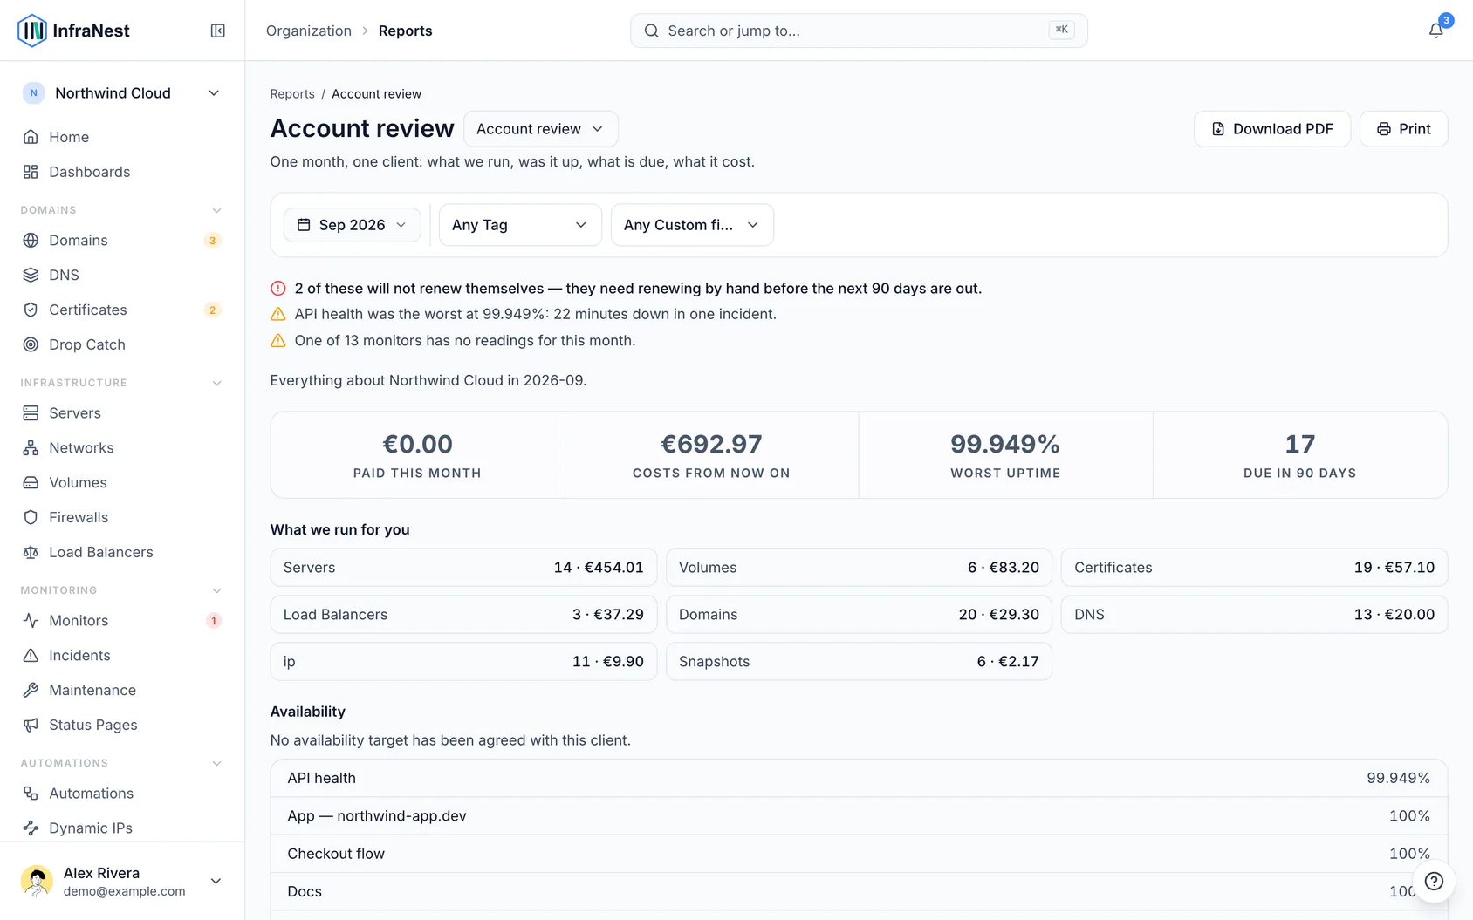Open the Any Tag filter dropdown
The width and height of the screenshot is (1473, 920).
[x=520, y=225]
